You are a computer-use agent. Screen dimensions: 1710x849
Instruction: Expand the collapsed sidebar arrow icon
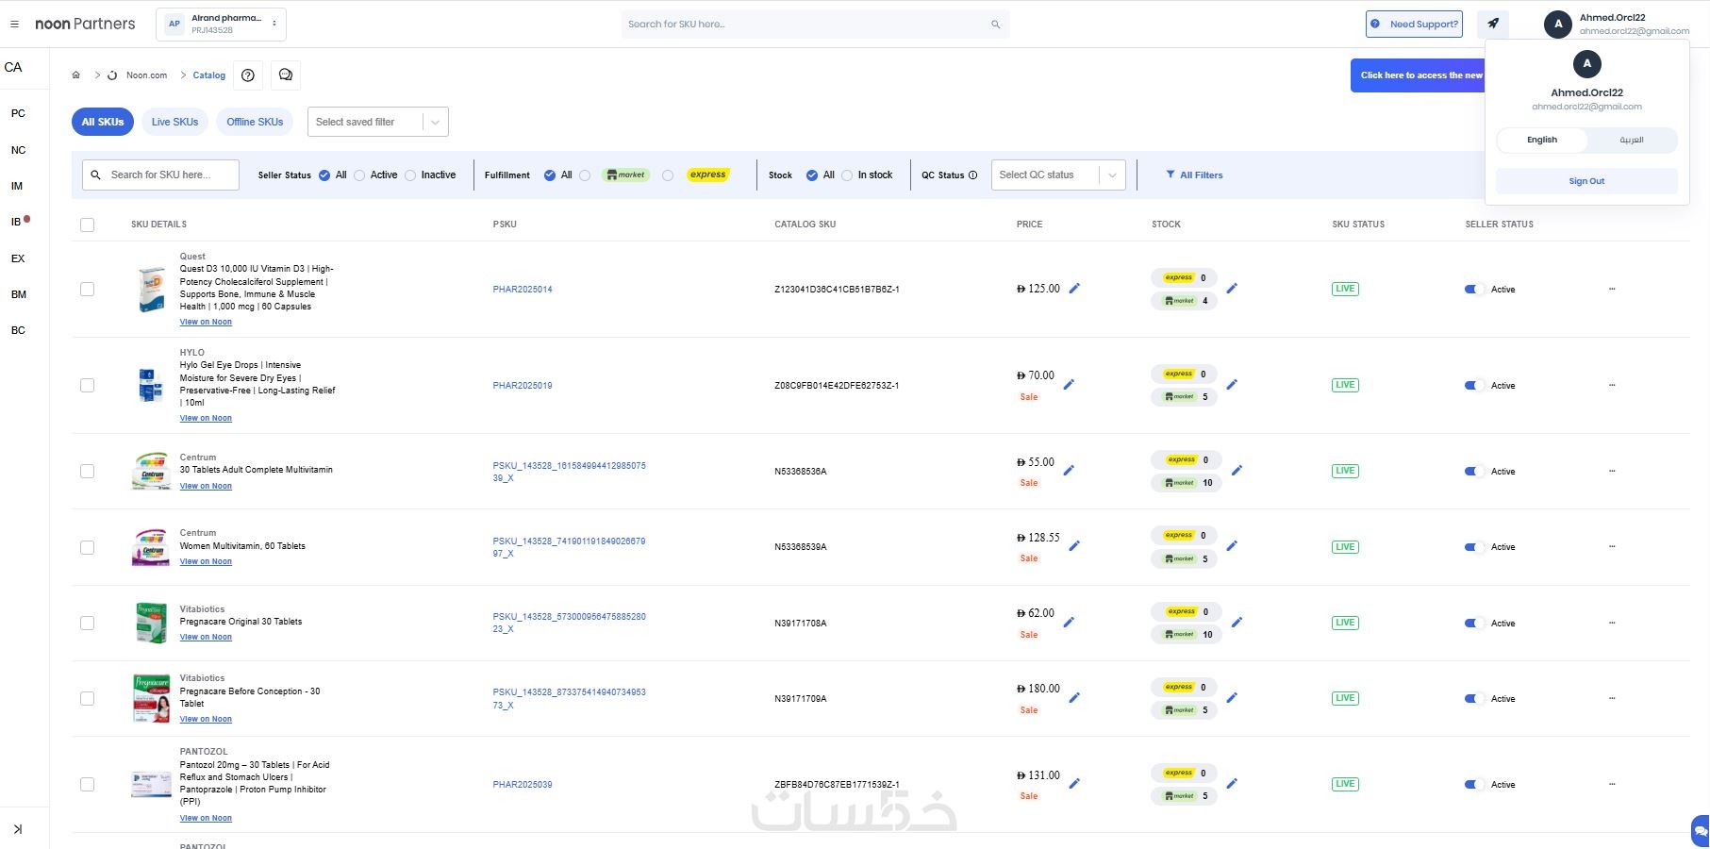pos(17,829)
